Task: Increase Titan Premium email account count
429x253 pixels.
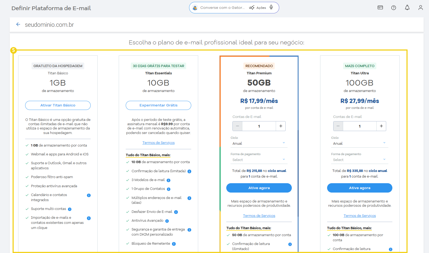Action: coord(281,126)
